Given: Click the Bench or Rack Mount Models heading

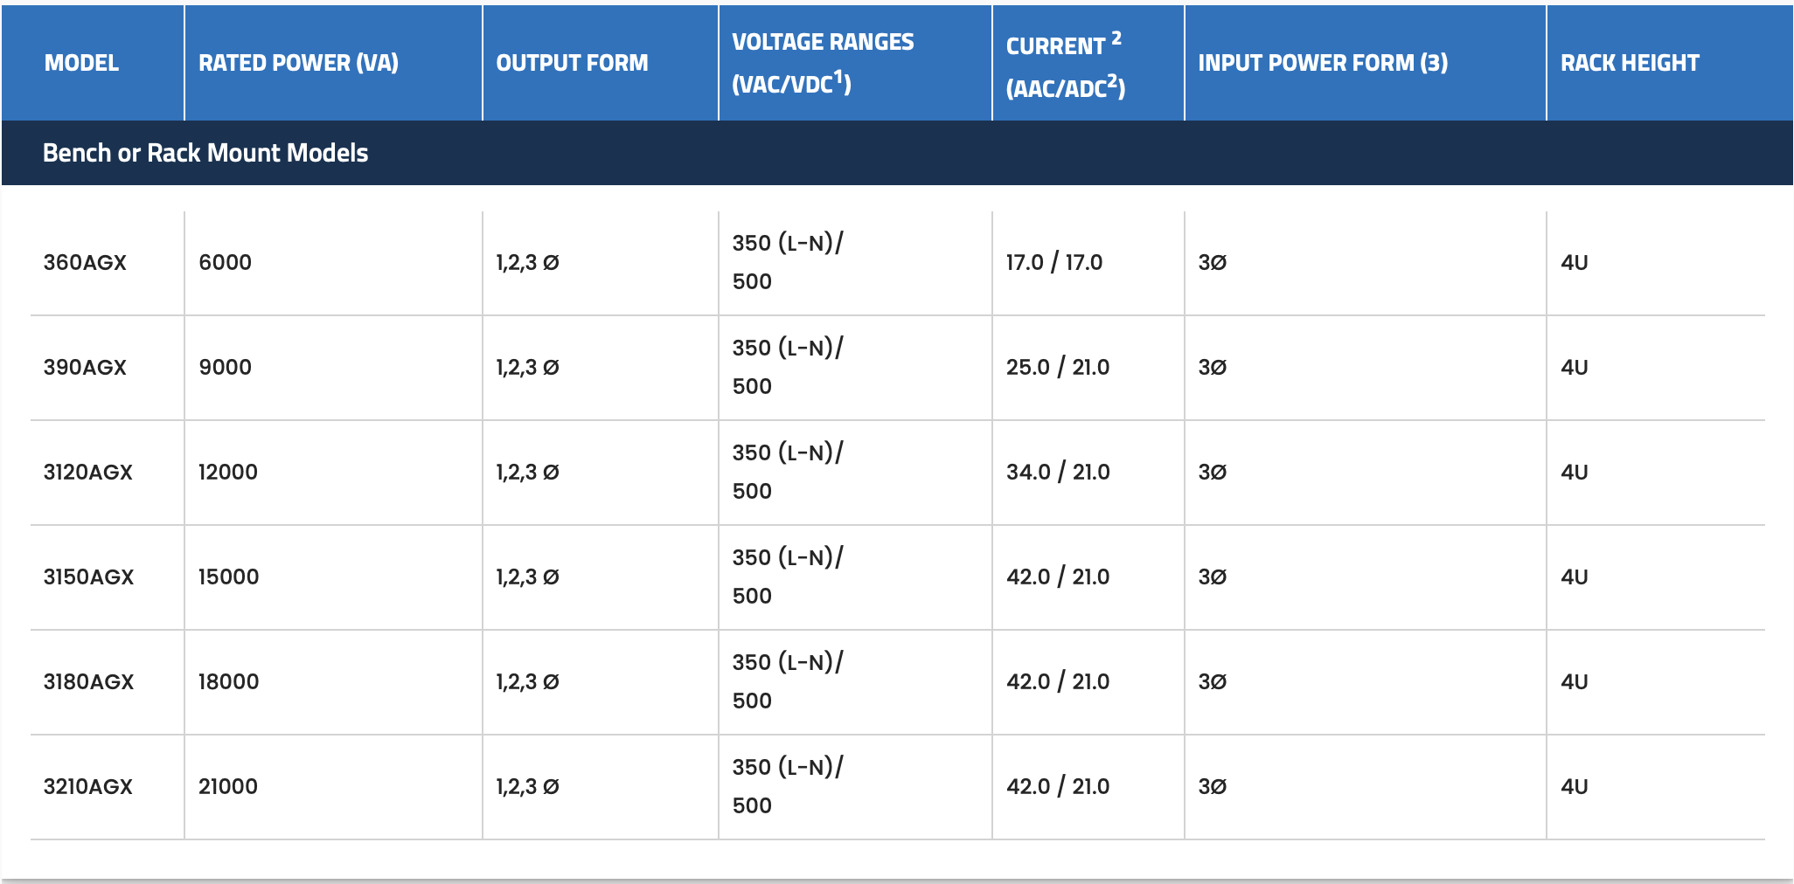Looking at the screenshot, I should click(205, 153).
